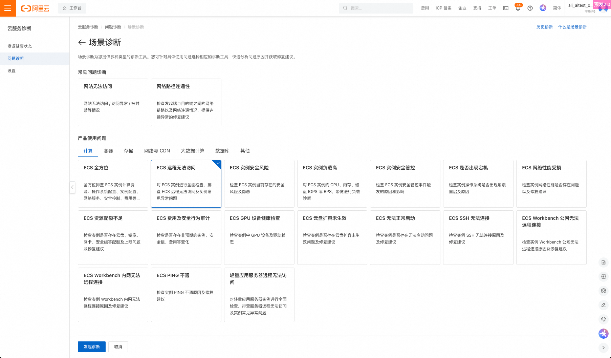The image size is (611, 358).
Task: Go to 问题诊断 breadcrumb
Action: point(113,27)
